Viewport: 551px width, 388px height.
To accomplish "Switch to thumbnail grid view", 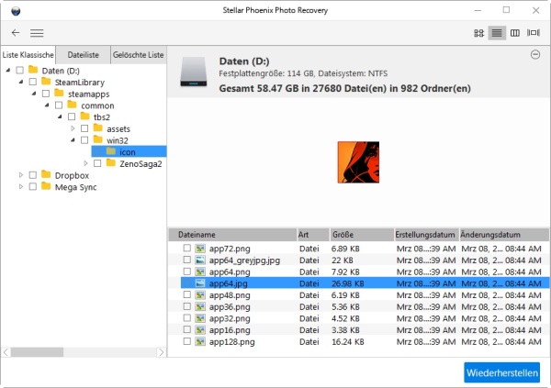I will pyautogui.click(x=478, y=33).
